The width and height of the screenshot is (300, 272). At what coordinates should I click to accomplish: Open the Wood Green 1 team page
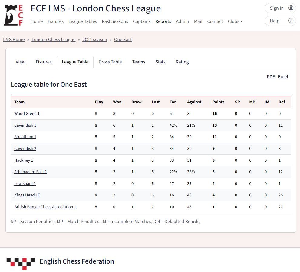27,113
